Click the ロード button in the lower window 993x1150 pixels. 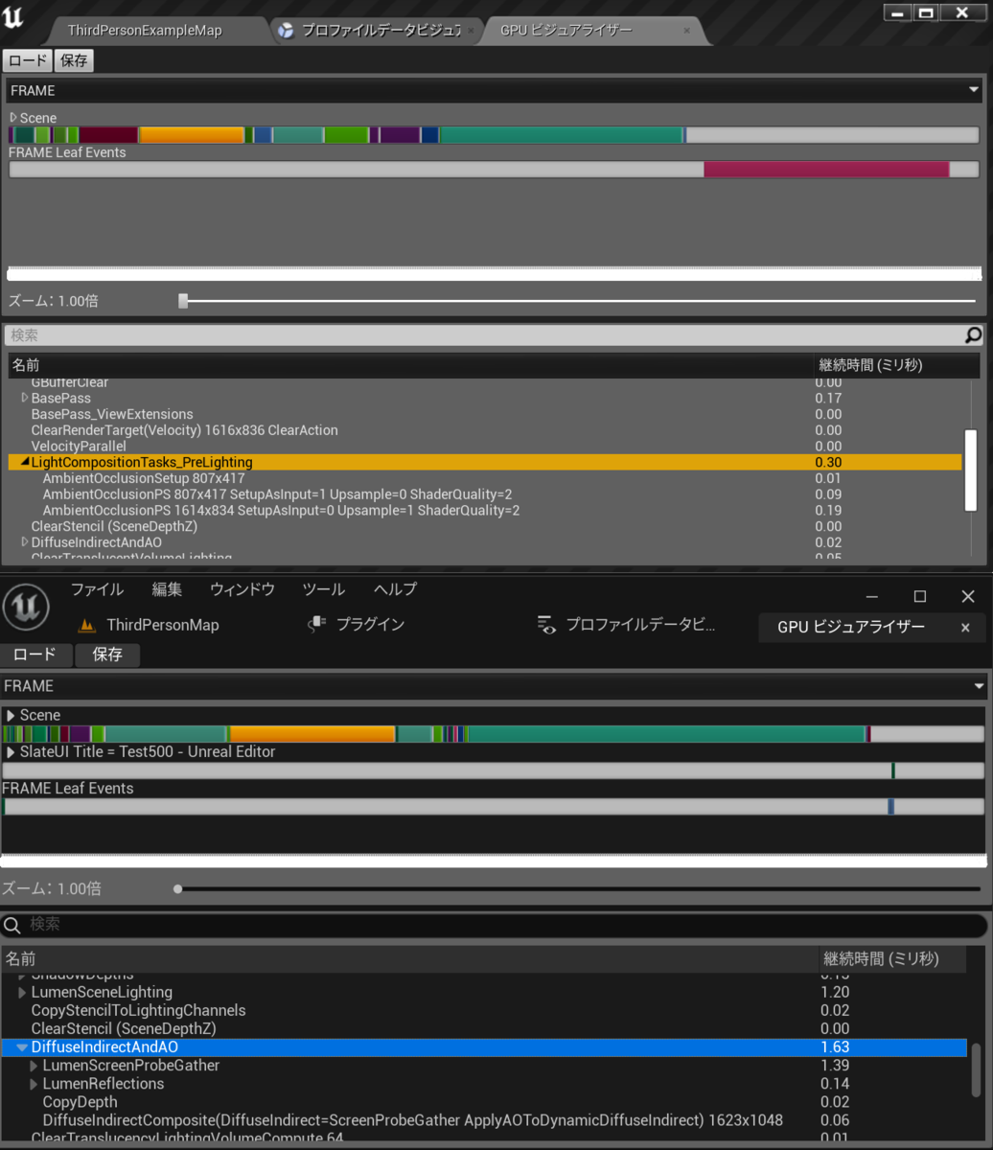[x=35, y=655]
